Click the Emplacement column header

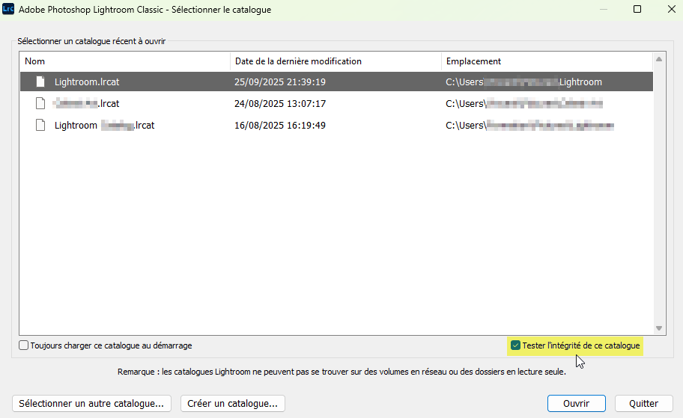pos(547,61)
